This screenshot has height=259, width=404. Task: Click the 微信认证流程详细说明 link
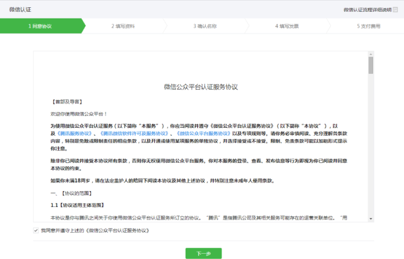click(368, 10)
